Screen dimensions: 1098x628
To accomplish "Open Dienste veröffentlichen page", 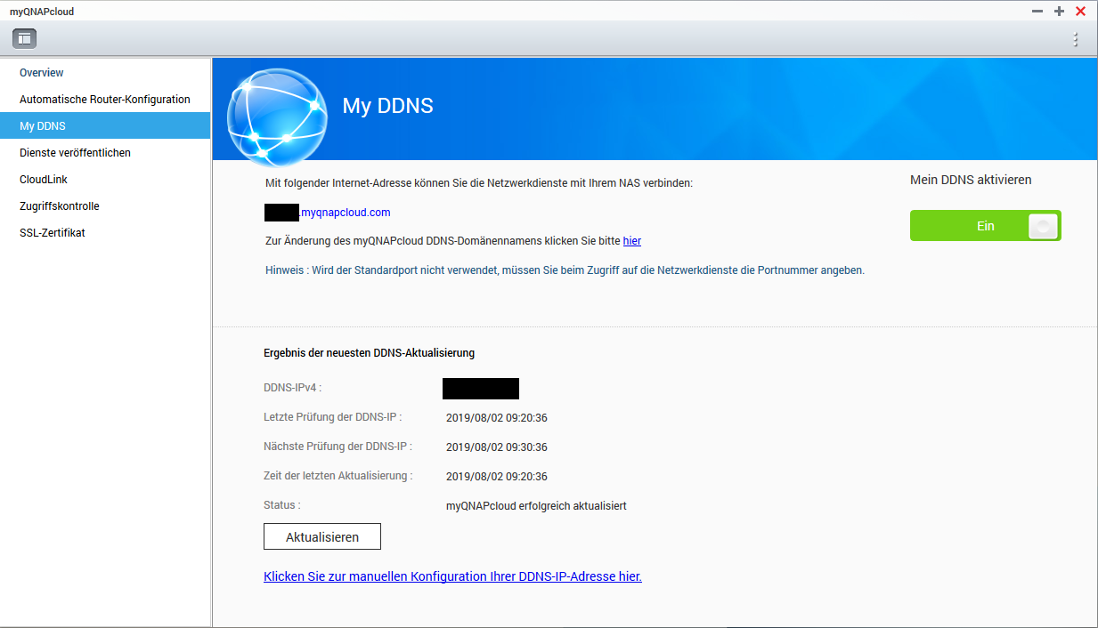I will (x=75, y=153).
